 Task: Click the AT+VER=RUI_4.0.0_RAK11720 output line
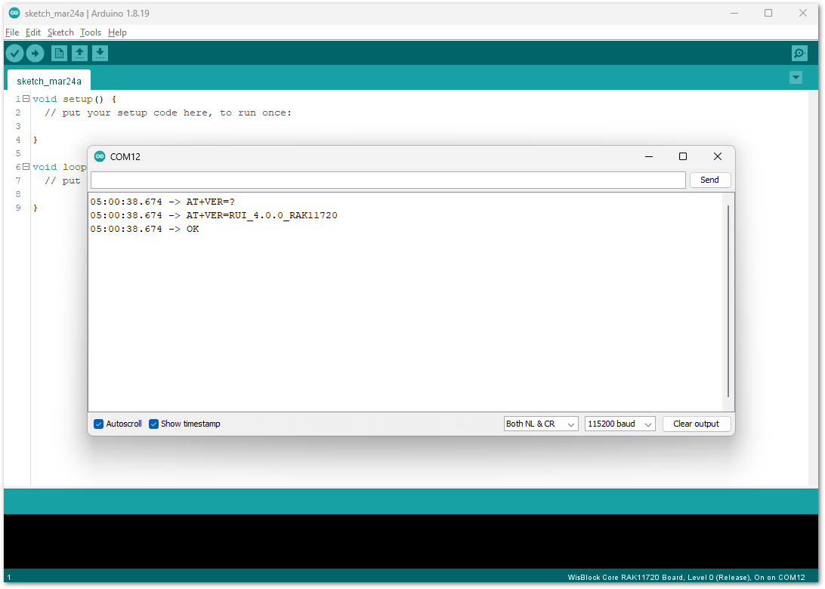(x=214, y=215)
